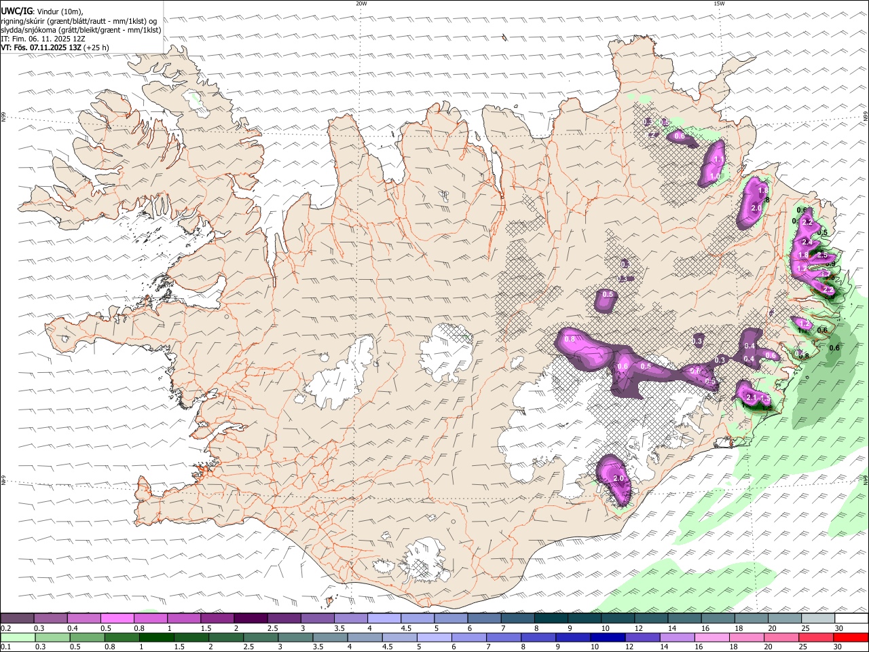869x652 pixels.
Task: Pick the bright red rain swatch at 30
Action: point(851,638)
